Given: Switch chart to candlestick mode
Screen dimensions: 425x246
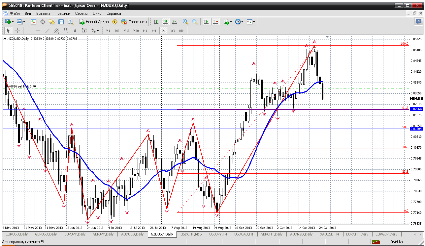Looking at the screenshot, I should pos(165,22).
